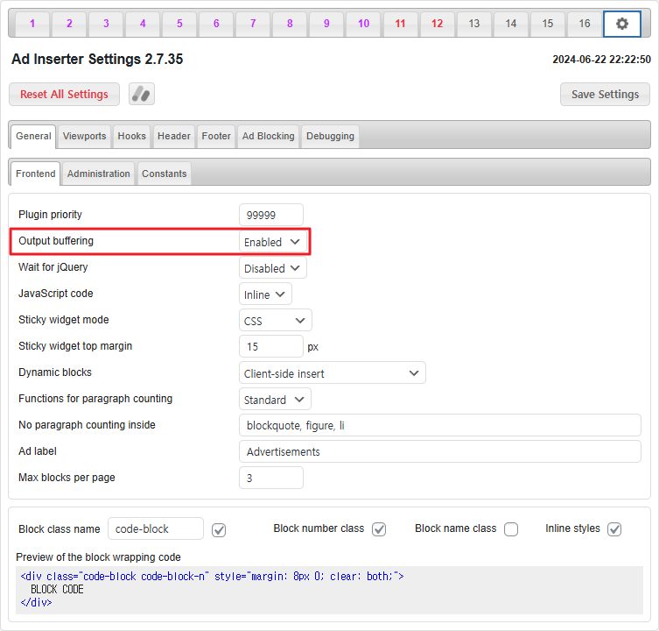Switch to the Ad Blocking tab
The width and height of the screenshot is (659, 631).
(x=268, y=136)
